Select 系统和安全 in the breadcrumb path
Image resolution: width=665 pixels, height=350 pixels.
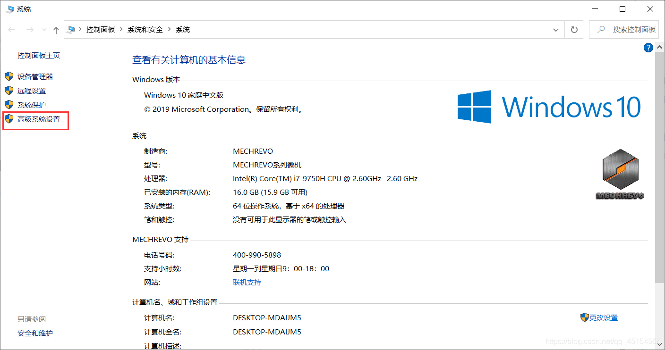[x=145, y=29]
